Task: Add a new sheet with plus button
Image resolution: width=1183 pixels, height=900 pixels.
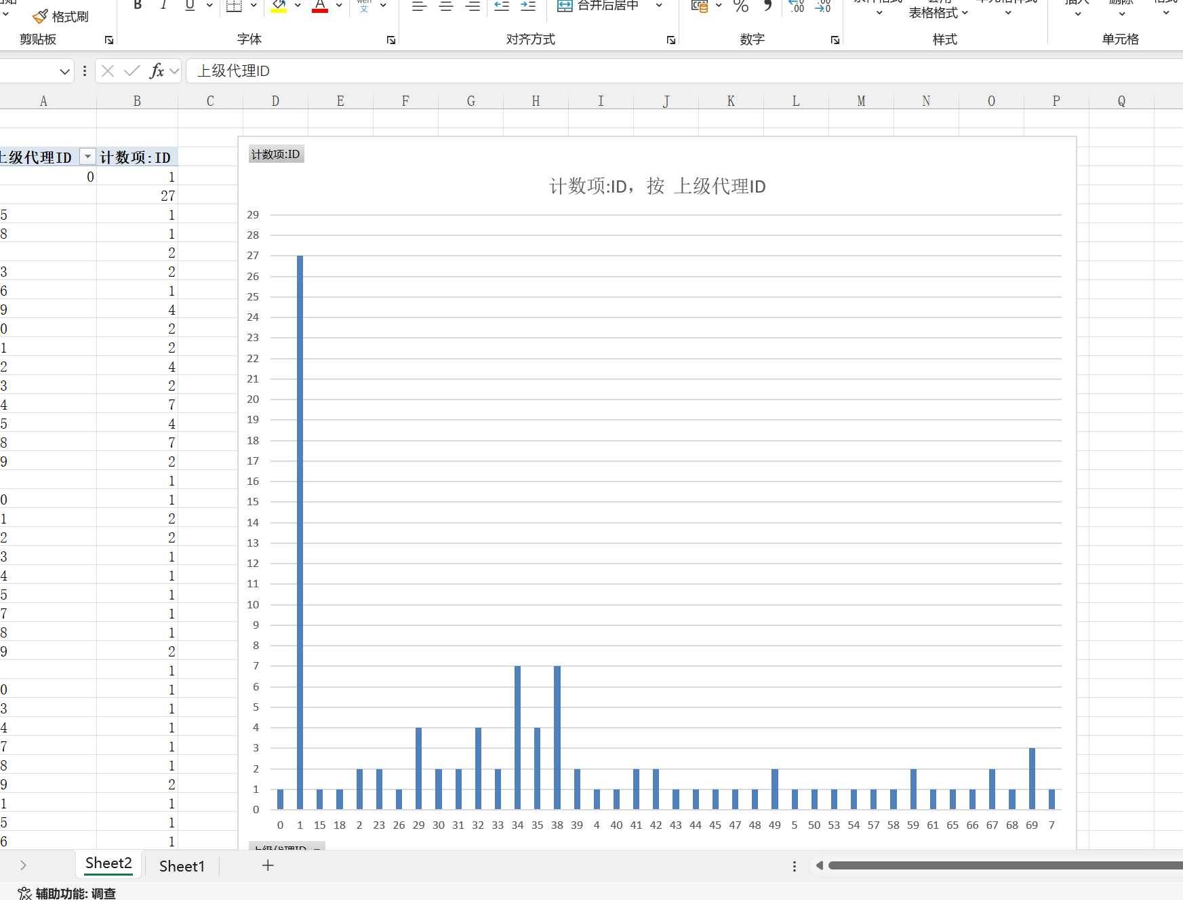Action: point(268,865)
